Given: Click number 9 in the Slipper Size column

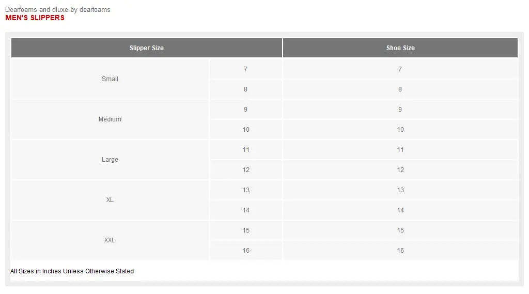Looking at the screenshot, I should click(x=246, y=110).
